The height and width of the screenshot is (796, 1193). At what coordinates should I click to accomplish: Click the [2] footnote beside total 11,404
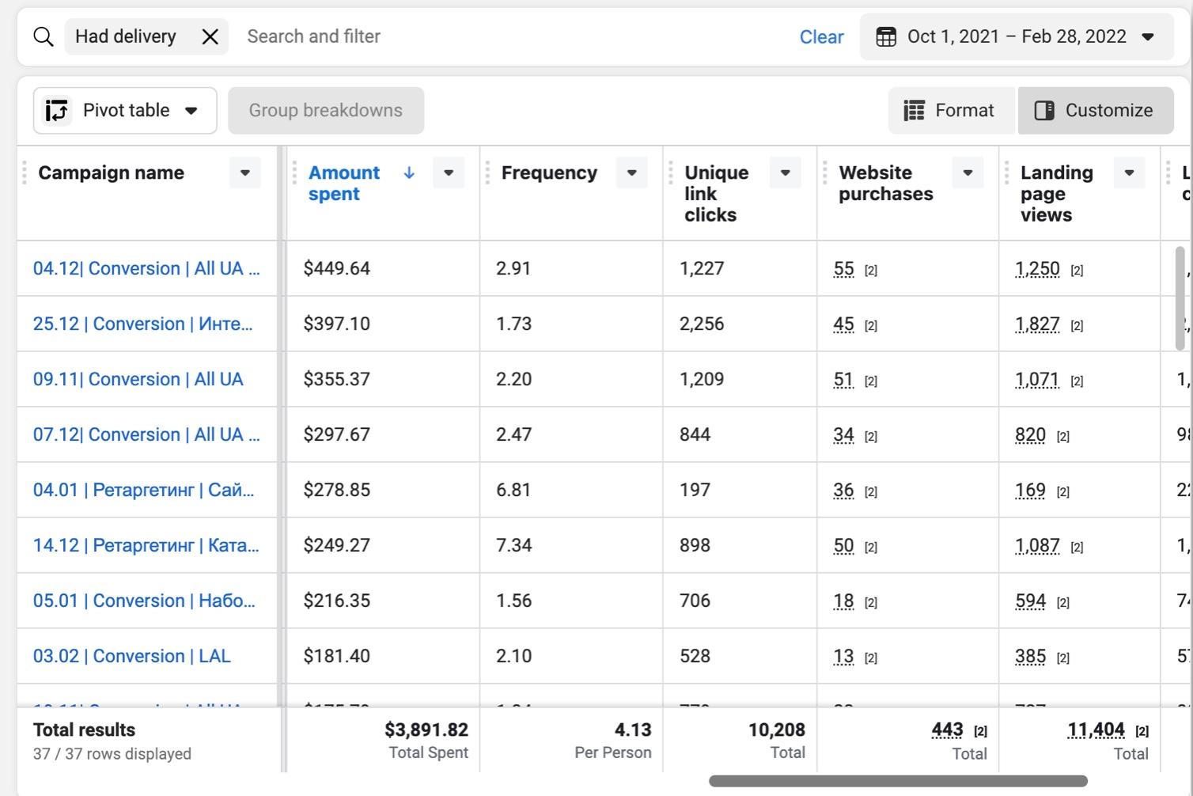point(1142,732)
